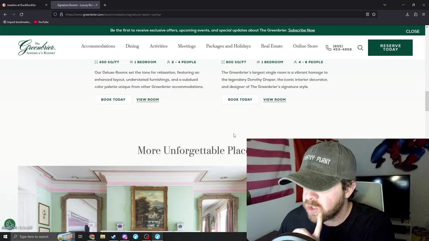Click the address bar URL field
Screen dimensions: 429x241
[x=214, y=14]
